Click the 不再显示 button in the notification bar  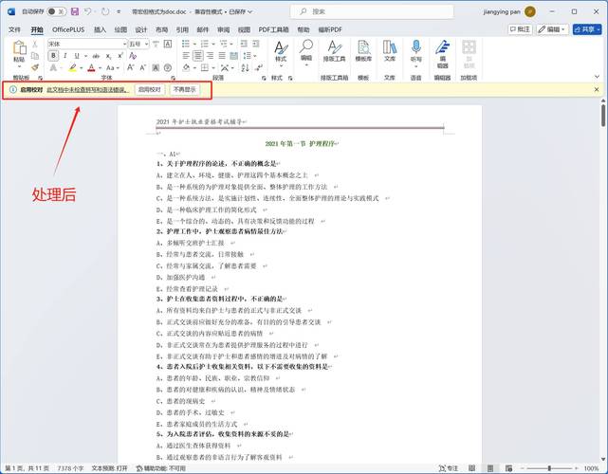(185, 89)
